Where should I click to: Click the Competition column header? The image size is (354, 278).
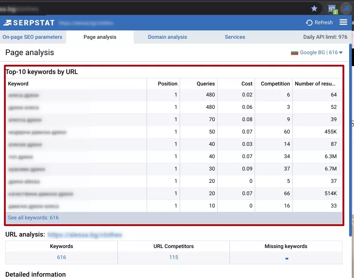pos(275,84)
